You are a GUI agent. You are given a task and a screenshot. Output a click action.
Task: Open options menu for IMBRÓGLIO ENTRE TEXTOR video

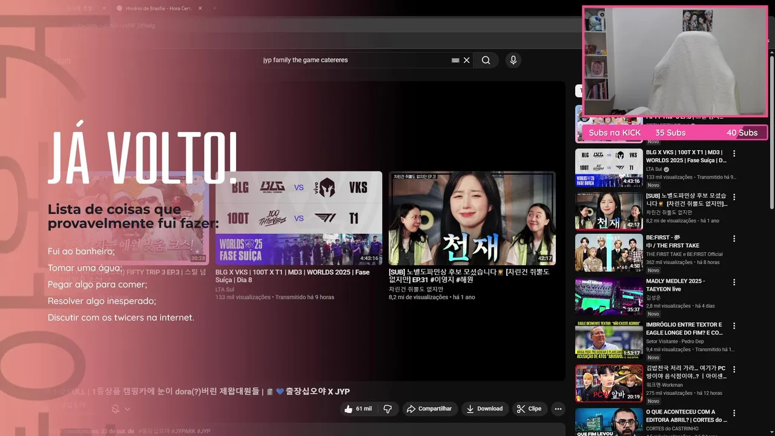tap(734, 326)
